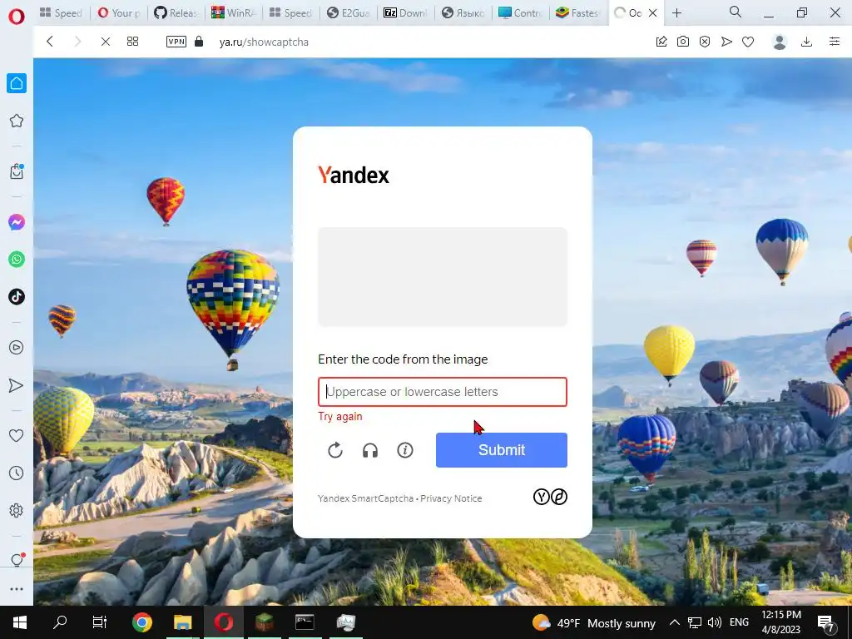852x639 pixels.
Task: Close the current loading tab
Action: [x=653, y=13]
